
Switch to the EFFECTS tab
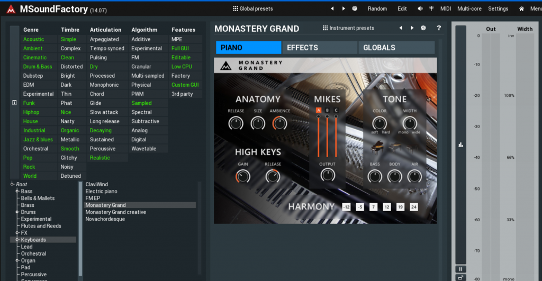[x=320, y=47]
